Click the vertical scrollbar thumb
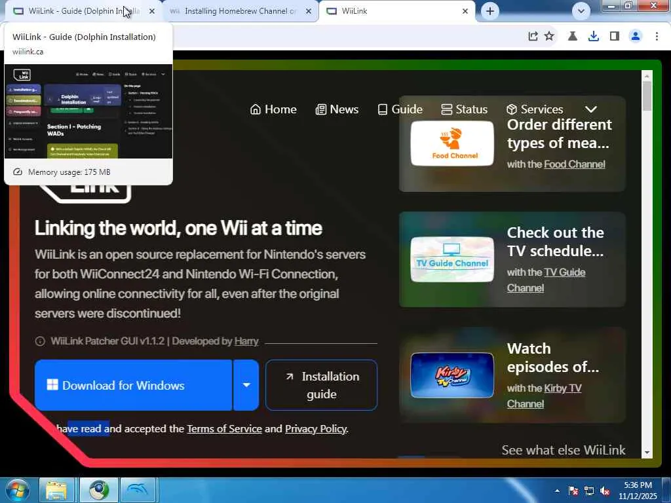 647,96
